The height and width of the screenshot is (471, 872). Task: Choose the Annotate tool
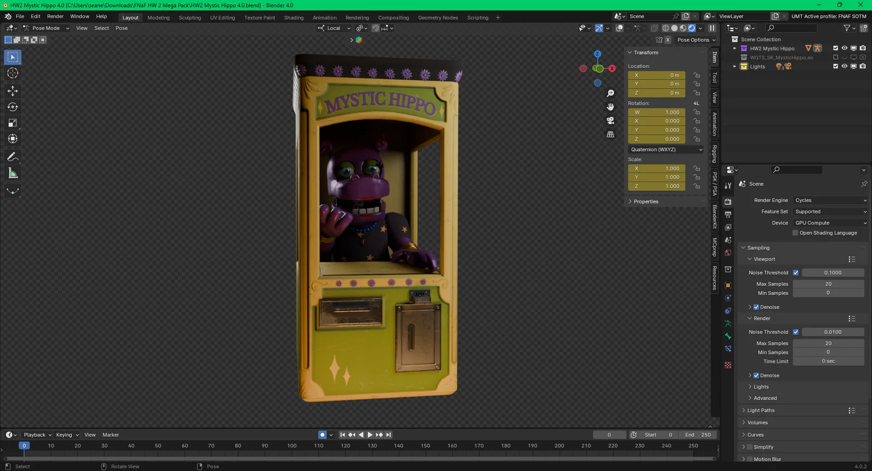point(13,157)
